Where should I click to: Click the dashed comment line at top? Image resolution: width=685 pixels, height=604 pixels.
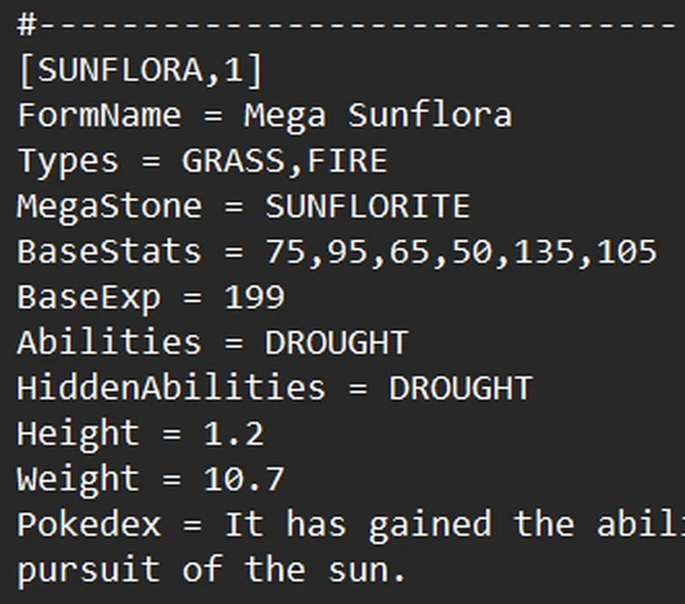(x=345, y=25)
